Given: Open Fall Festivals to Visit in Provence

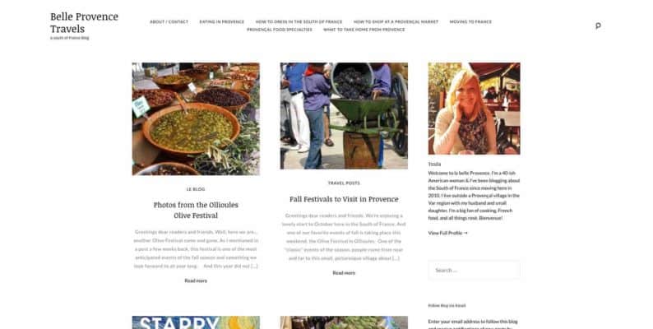Looking at the screenshot, I should (x=344, y=199).
